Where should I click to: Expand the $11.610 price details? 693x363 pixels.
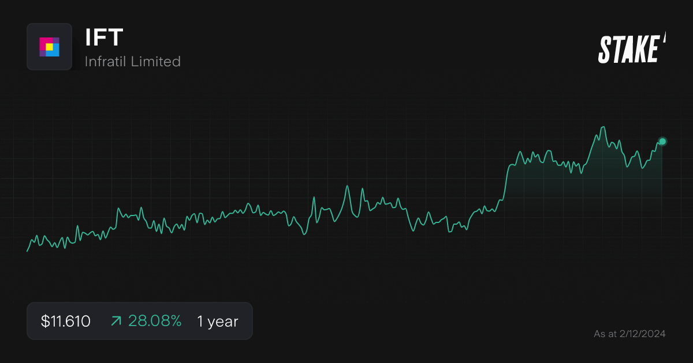[65, 321]
